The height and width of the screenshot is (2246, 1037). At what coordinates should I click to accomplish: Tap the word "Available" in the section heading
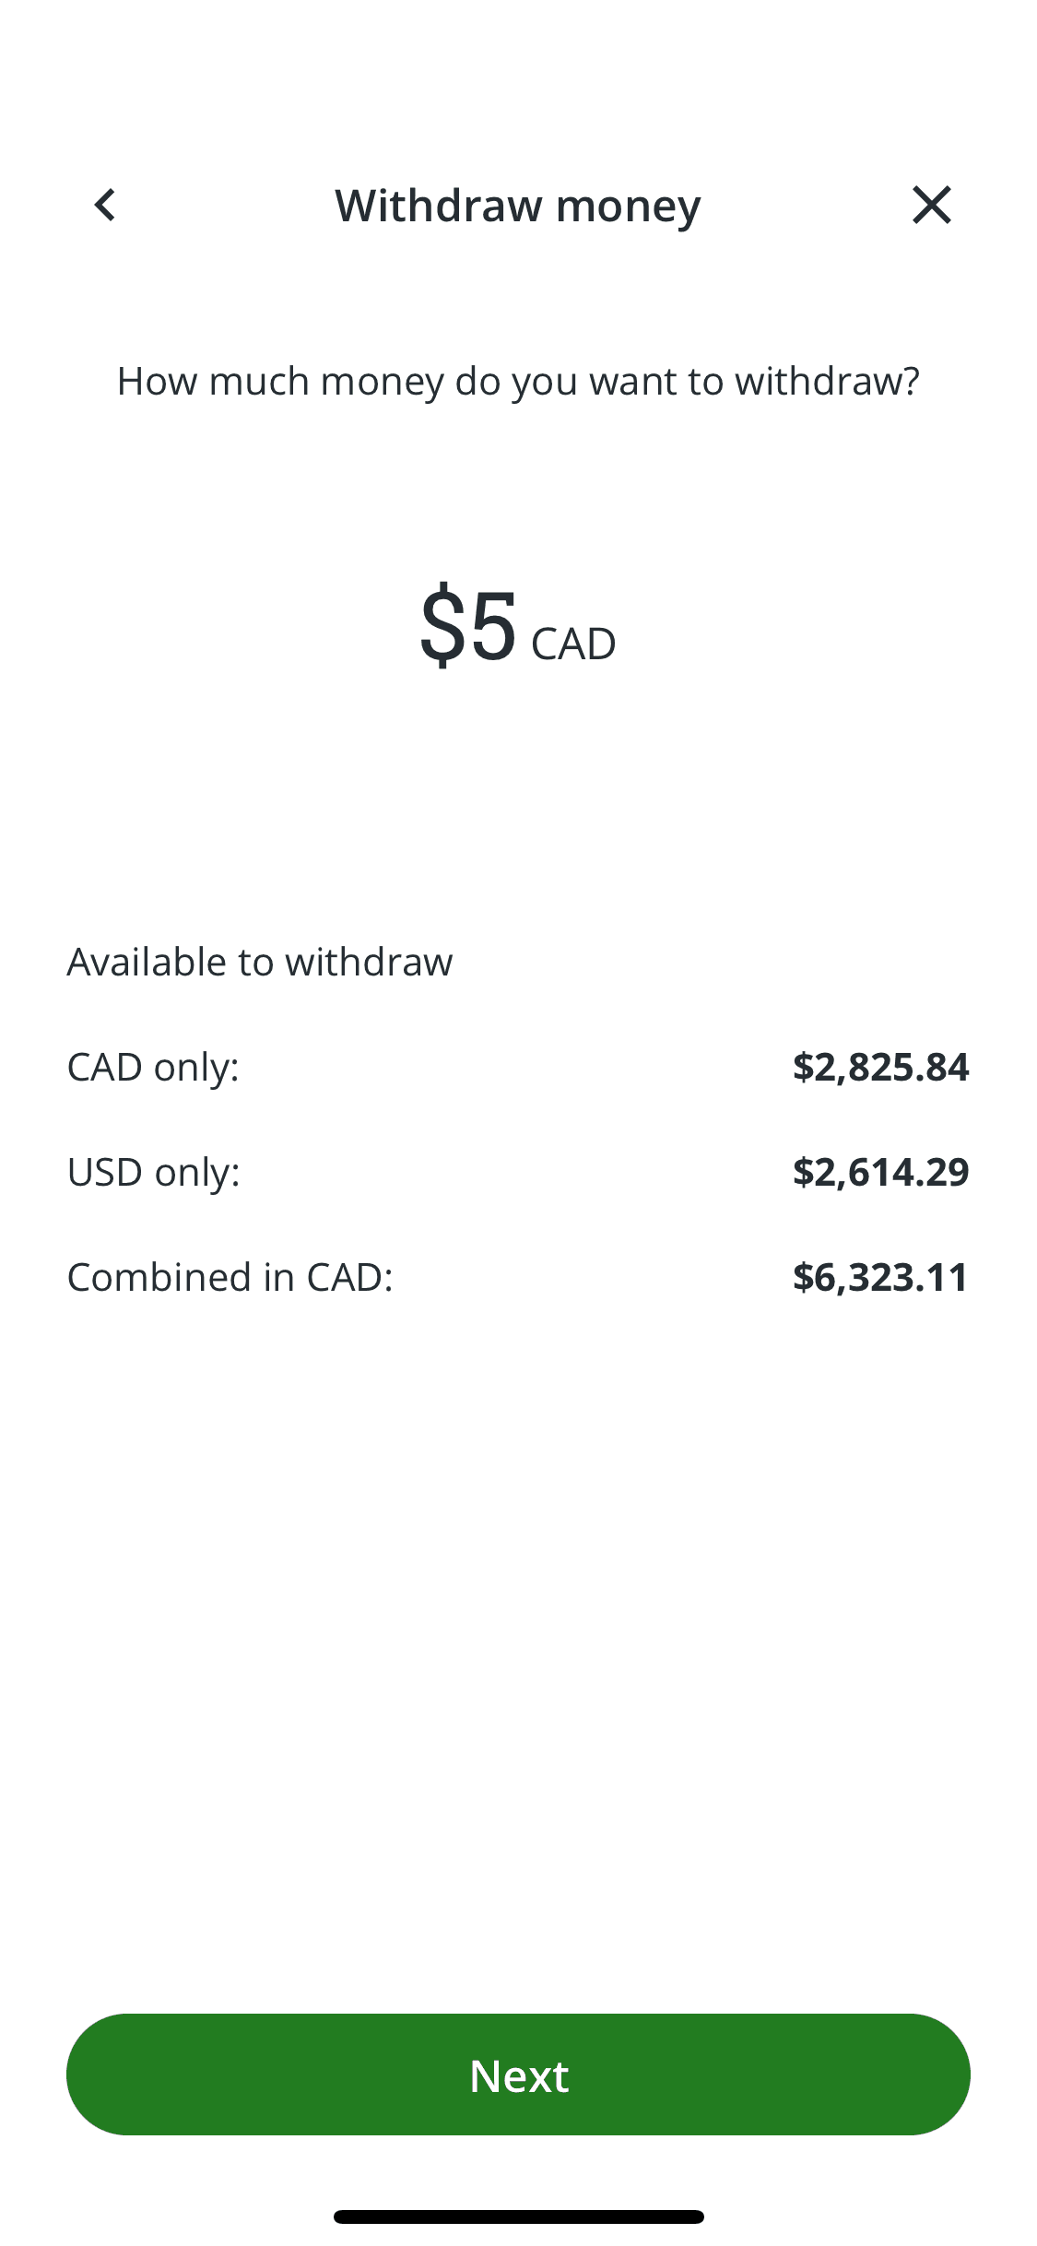click(147, 962)
